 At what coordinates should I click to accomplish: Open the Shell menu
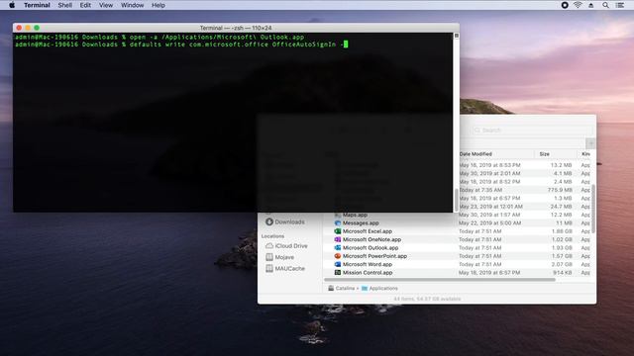click(x=65, y=5)
